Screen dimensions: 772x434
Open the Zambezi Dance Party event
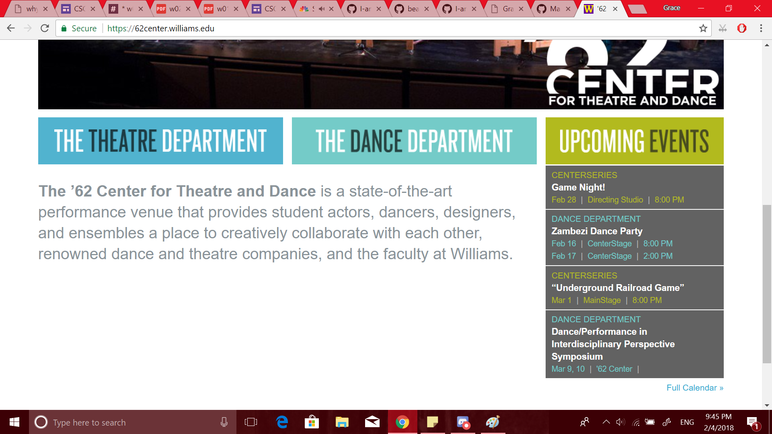[597, 231]
